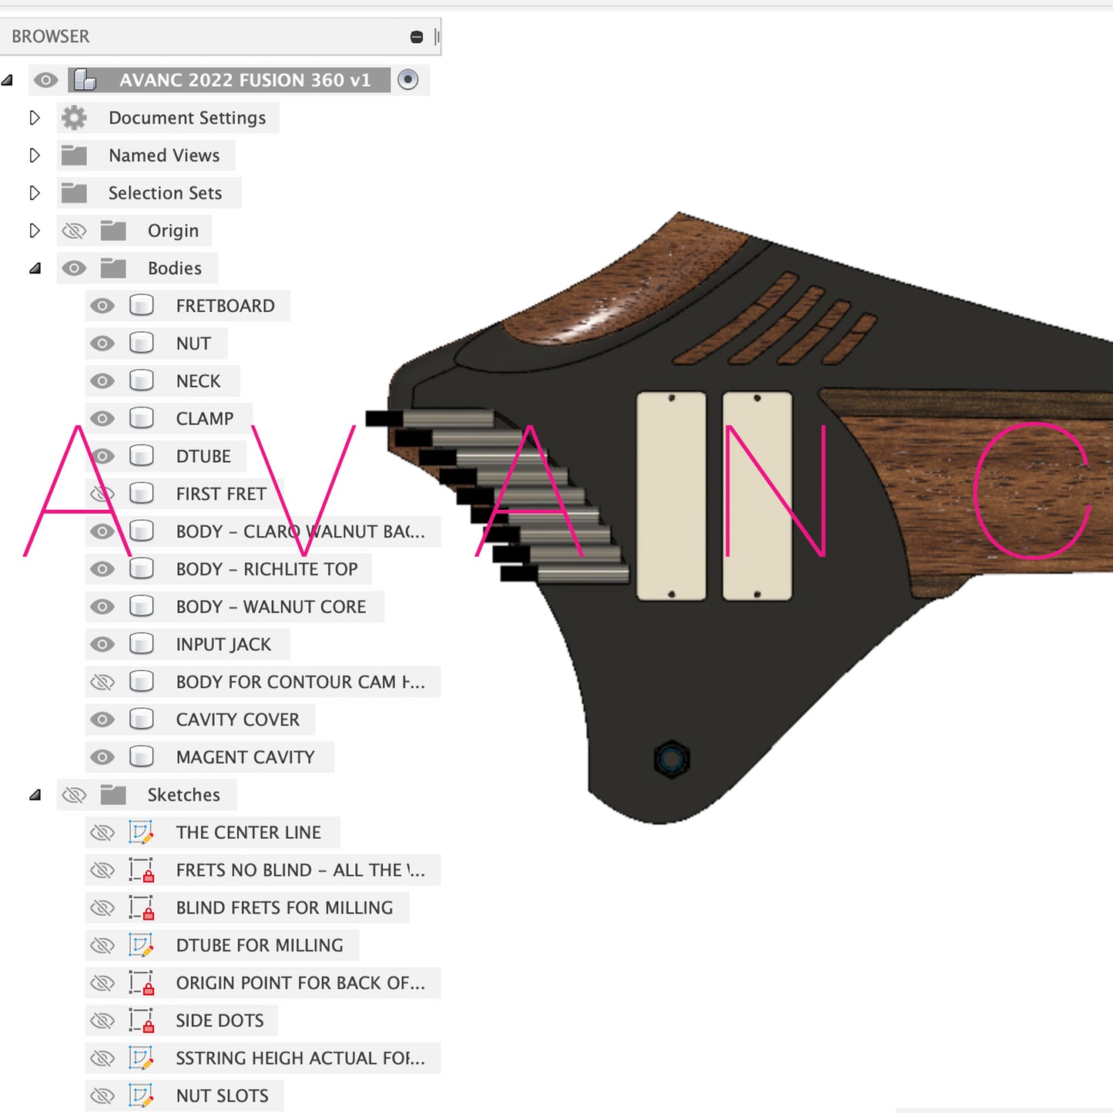1113x1113 pixels.
Task: Select the BODY - RICHLITE TOP item
Action: pyautogui.click(x=267, y=569)
